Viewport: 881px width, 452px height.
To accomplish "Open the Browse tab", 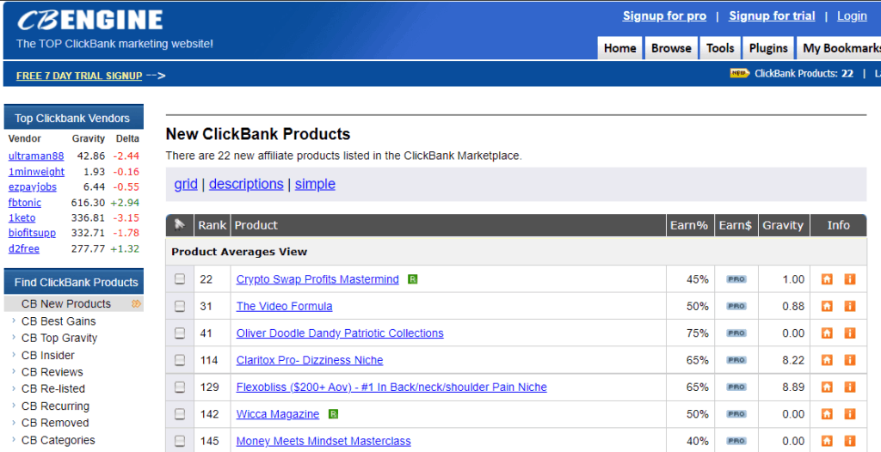I will click(671, 48).
